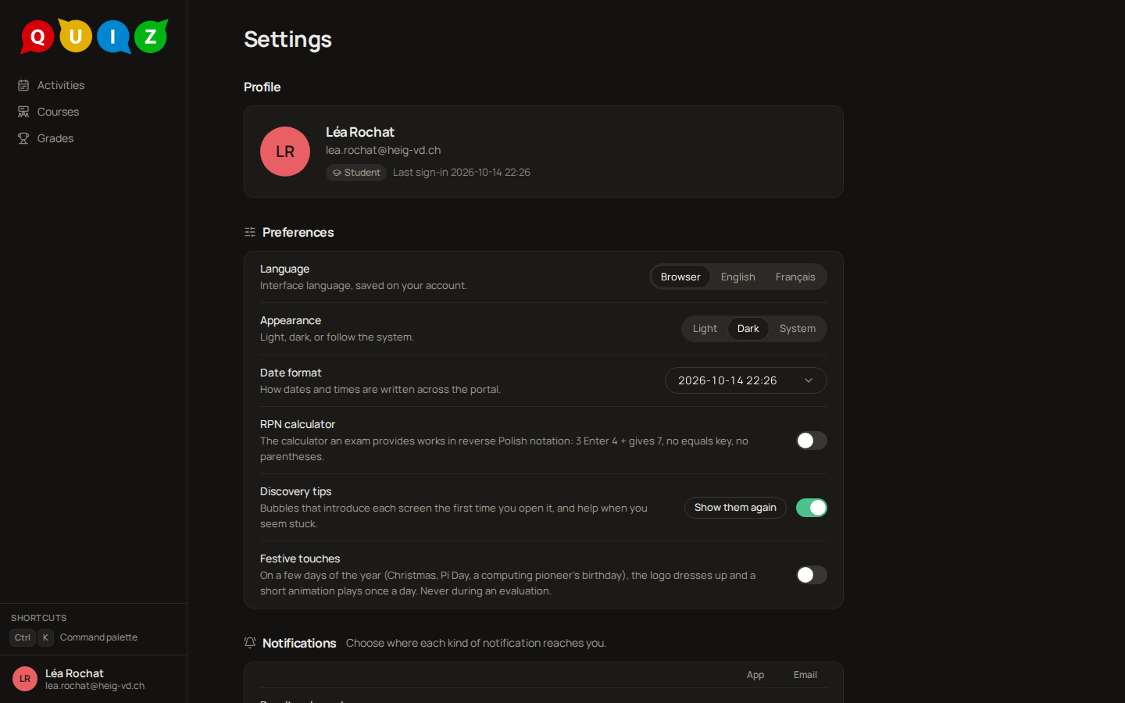This screenshot has height=703, width=1125.
Task: Open Courses in the sidebar
Action: (94, 112)
